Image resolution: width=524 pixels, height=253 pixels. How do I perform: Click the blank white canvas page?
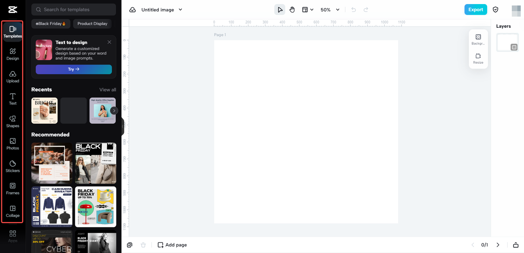(x=306, y=131)
